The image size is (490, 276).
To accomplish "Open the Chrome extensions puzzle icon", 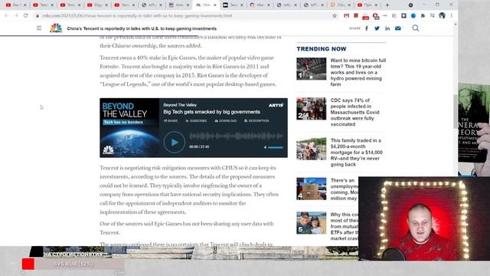I will [x=423, y=15].
